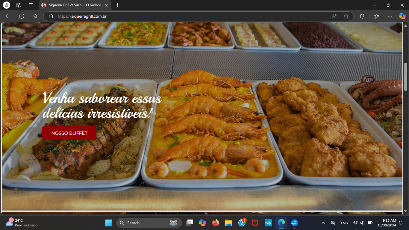Open the Read Aloud icon in the address bar

pos(334,16)
